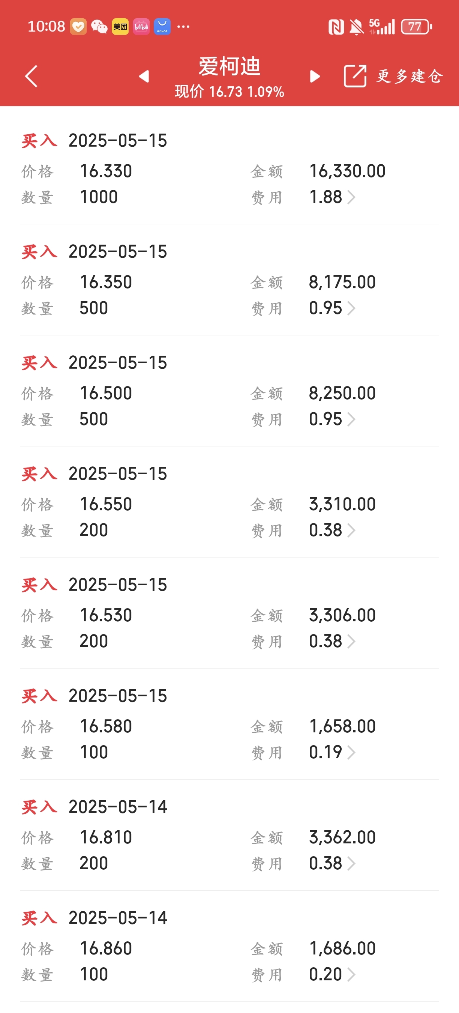Viewport: 459px width, 1013px height.
Task: Tap the muted bell status icon
Action: pyautogui.click(x=356, y=27)
